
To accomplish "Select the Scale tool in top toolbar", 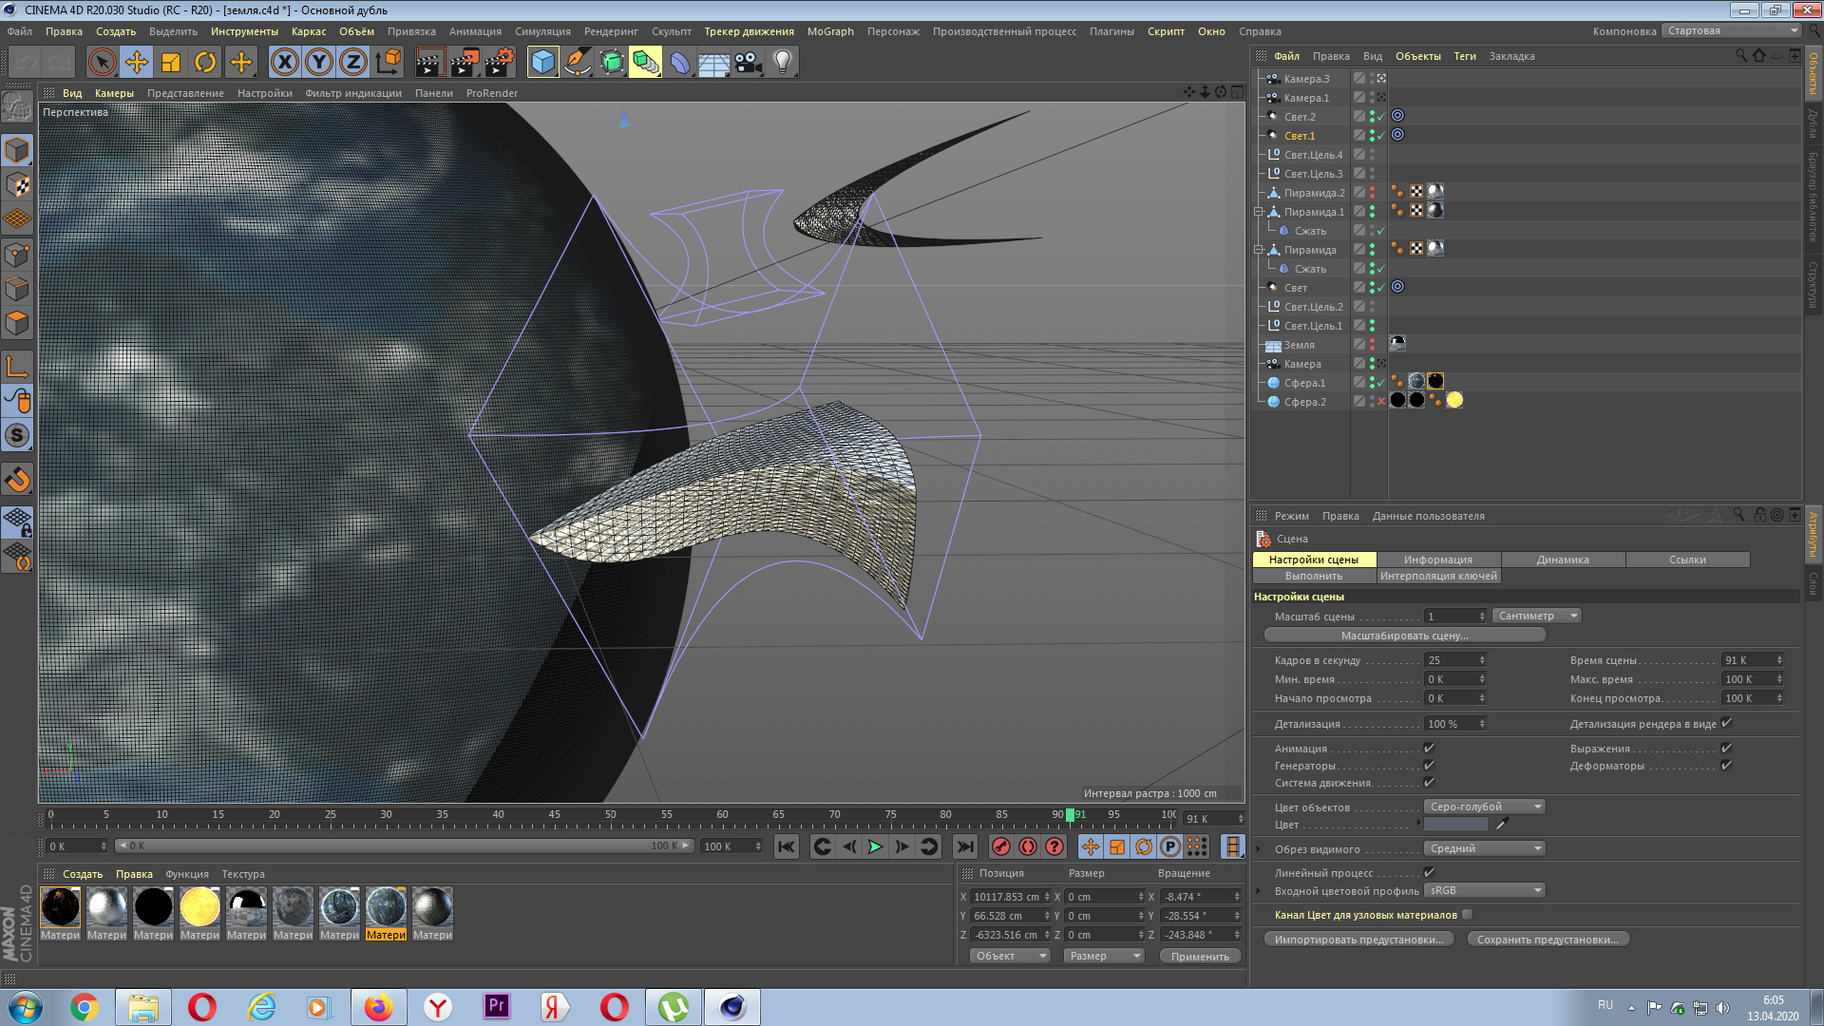I will (171, 63).
